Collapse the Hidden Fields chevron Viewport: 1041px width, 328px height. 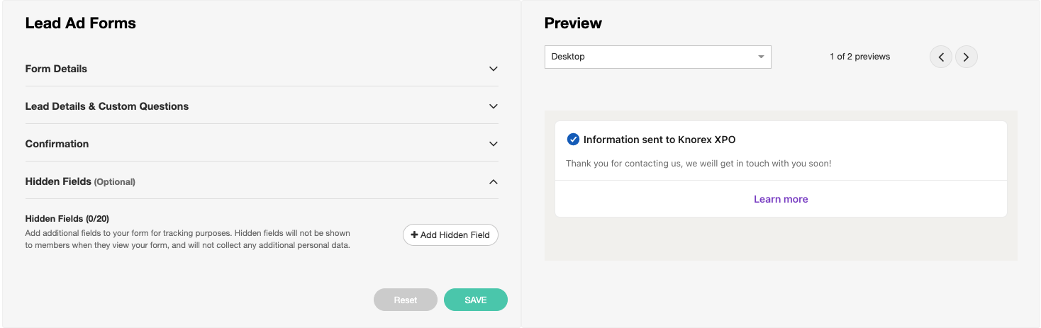tap(494, 181)
